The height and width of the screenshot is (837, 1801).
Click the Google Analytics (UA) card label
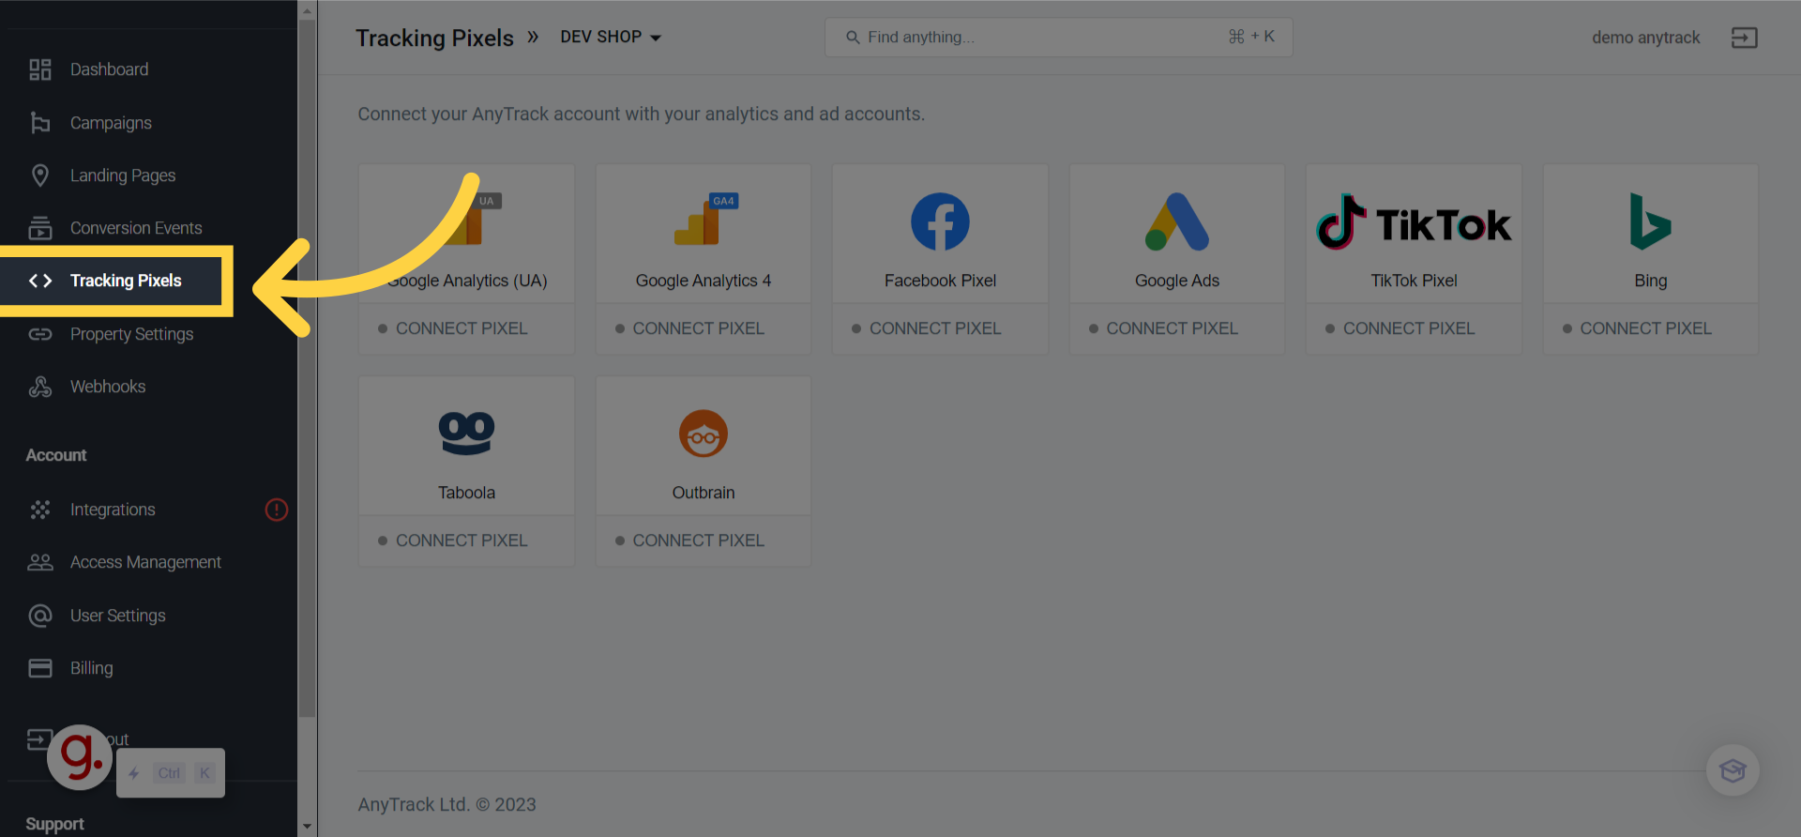click(466, 281)
